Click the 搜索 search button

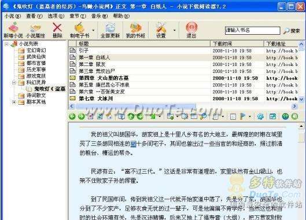[x=292, y=31]
